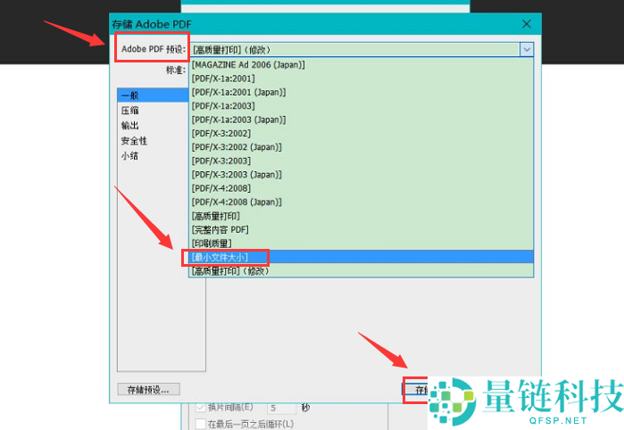624x430 pixels.
Task: Switch to 压缩 settings category
Action: click(x=130, y=111)
